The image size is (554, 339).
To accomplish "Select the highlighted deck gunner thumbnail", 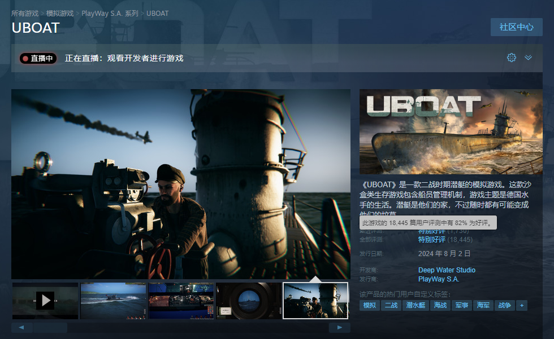I will (315, 301).
